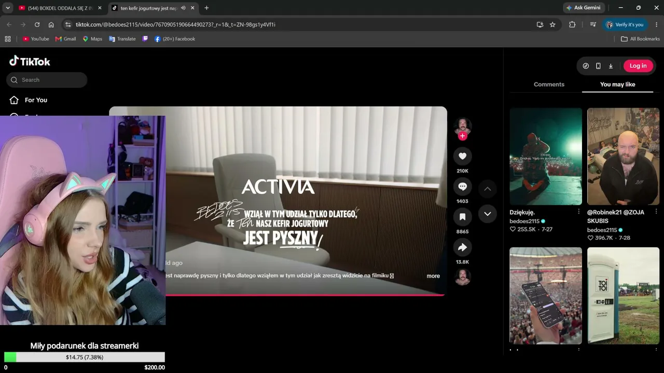Screen dimensions: 664x373
Task: Open a new browser tab with the plus
Action: [206, 8]
